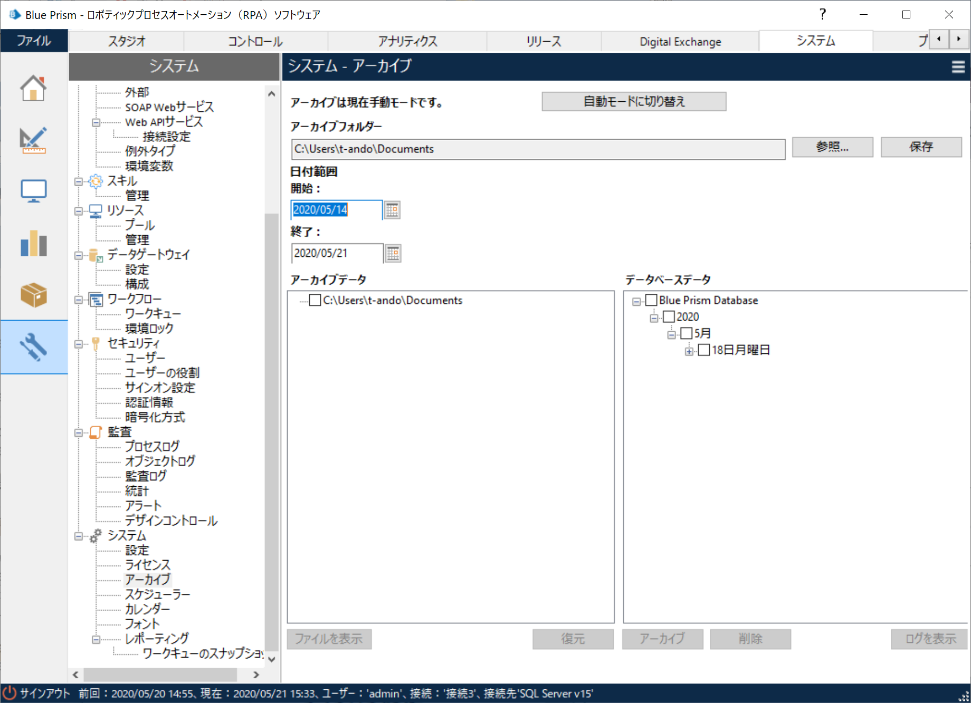971x703 pixels.
Task: Switch to the アナリティクス tab
Action: (x=407, y=41)
